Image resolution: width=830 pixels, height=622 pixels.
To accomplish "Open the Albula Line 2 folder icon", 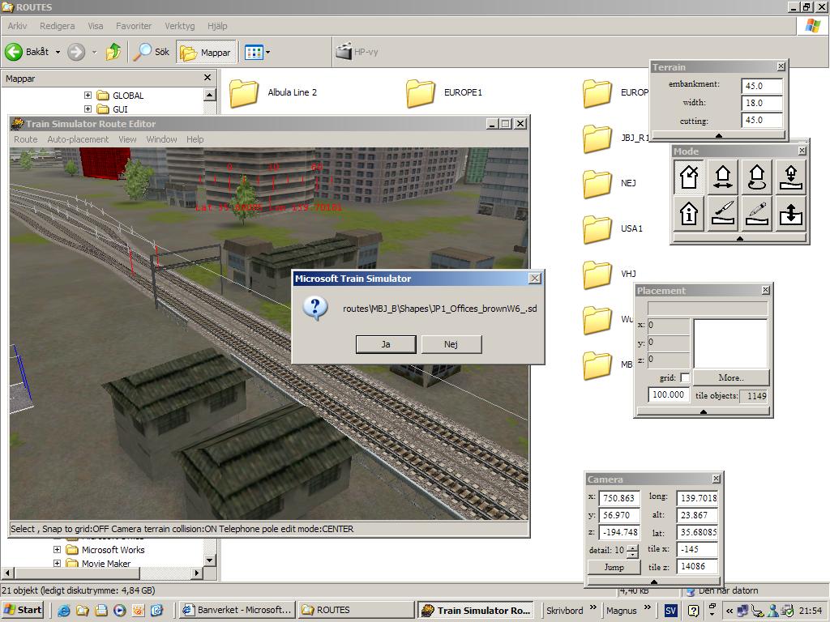I will point(244,93).
